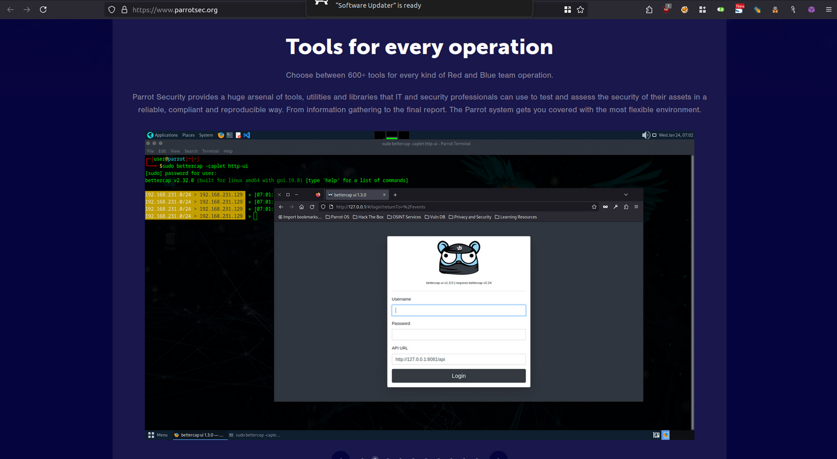Open the Parrot Terminal Search menu

191,151
